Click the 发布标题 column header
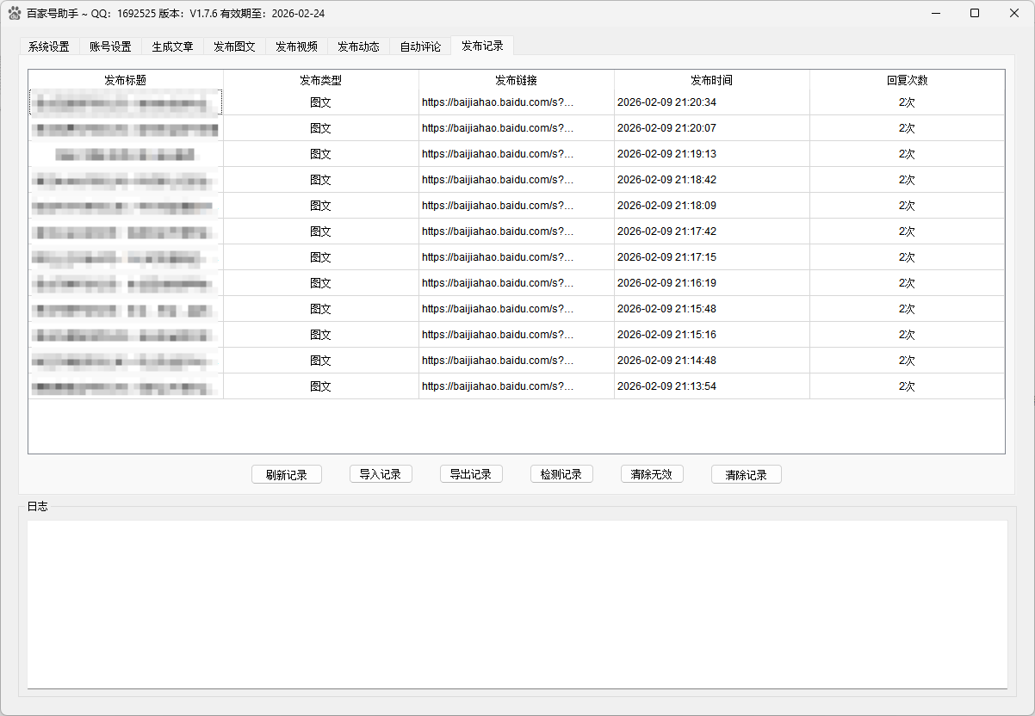1035x716 pixels. click(x=126, y=80)
